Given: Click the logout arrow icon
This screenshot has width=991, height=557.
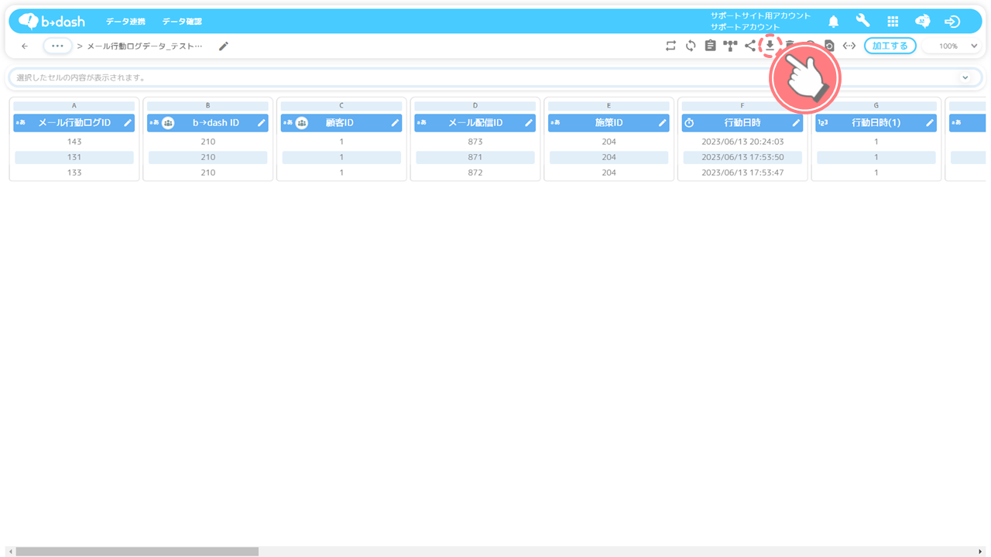Looking at the screenshot, I should pos(952,22).
